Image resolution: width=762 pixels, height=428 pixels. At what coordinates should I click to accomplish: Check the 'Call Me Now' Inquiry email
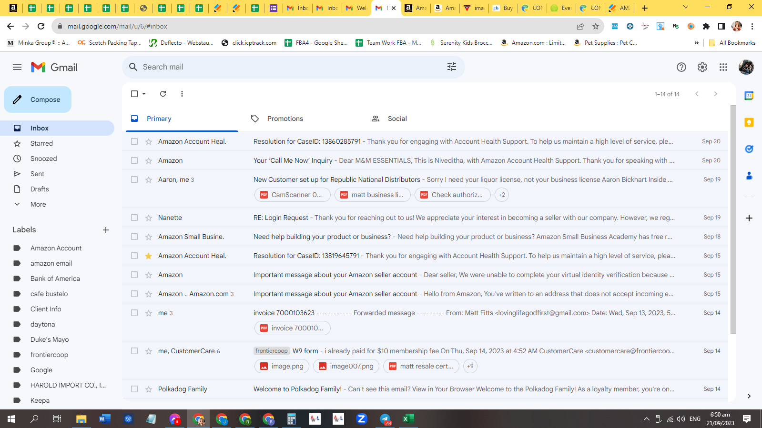134,160
